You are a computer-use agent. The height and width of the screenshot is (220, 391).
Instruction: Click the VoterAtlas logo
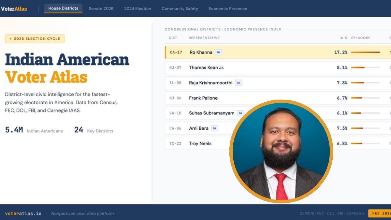pyautogui.click(x=14, y=8)
